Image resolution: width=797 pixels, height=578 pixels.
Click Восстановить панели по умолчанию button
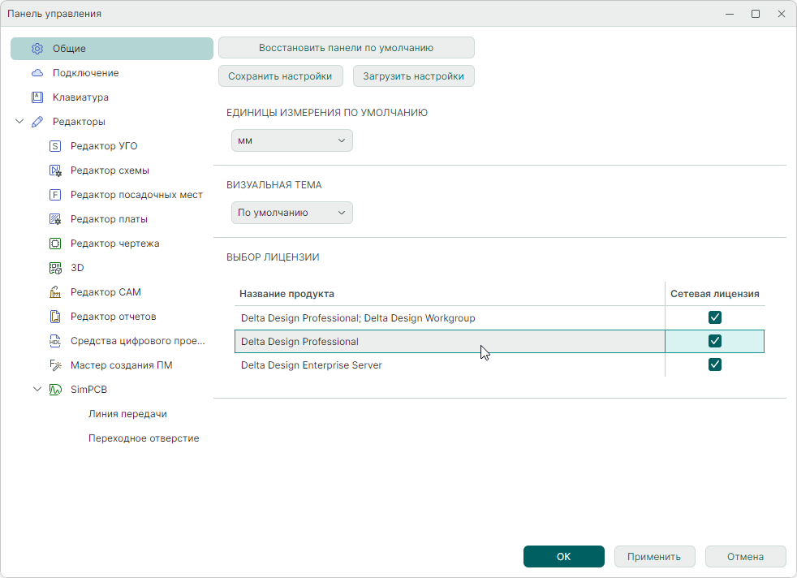346,48
